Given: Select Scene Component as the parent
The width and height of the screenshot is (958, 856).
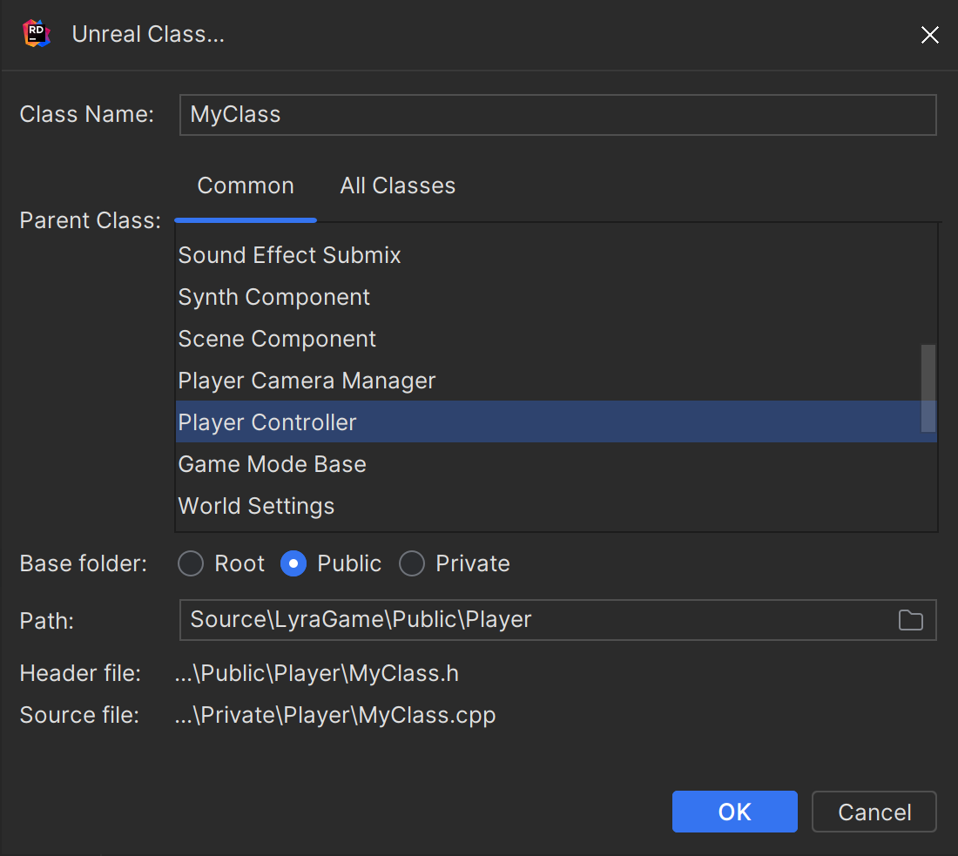Looking at the screenshot, I should (x=277, y=339).
